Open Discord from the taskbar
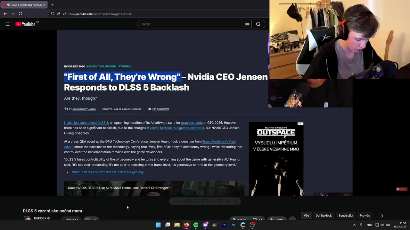410x230 pixels. coord(205,225)
